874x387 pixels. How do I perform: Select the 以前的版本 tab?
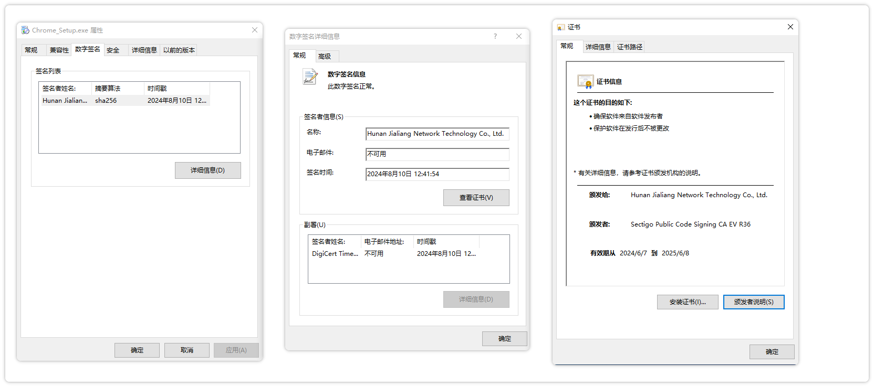point(179,50)
